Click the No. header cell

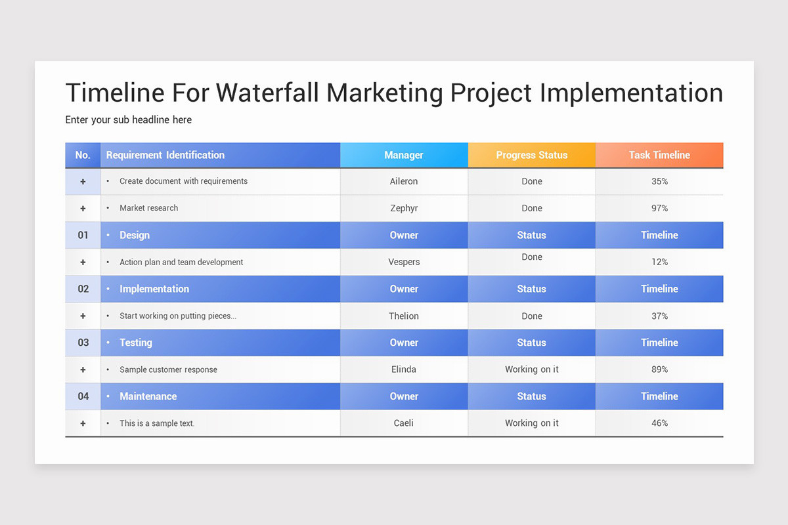[83, 155]
